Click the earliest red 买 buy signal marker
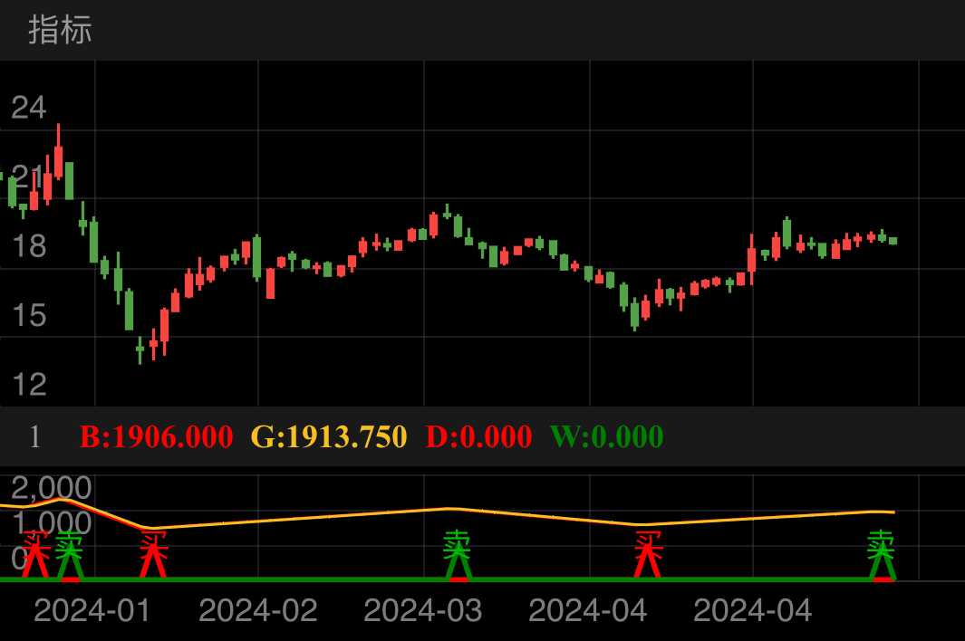965x641 pixels. [34, 554]
